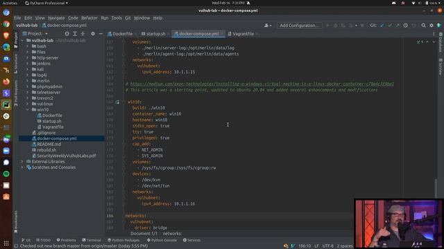Toggle the Bookmarks side tool window stripe
This screenshot has width=444, height=249.
[16, 221]
